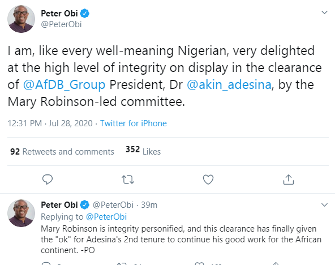Image resolution: width=335 pixels, height=265 pixels.
Task: Open main tweet's dropdown chevron menu
Action: (324, 12)
